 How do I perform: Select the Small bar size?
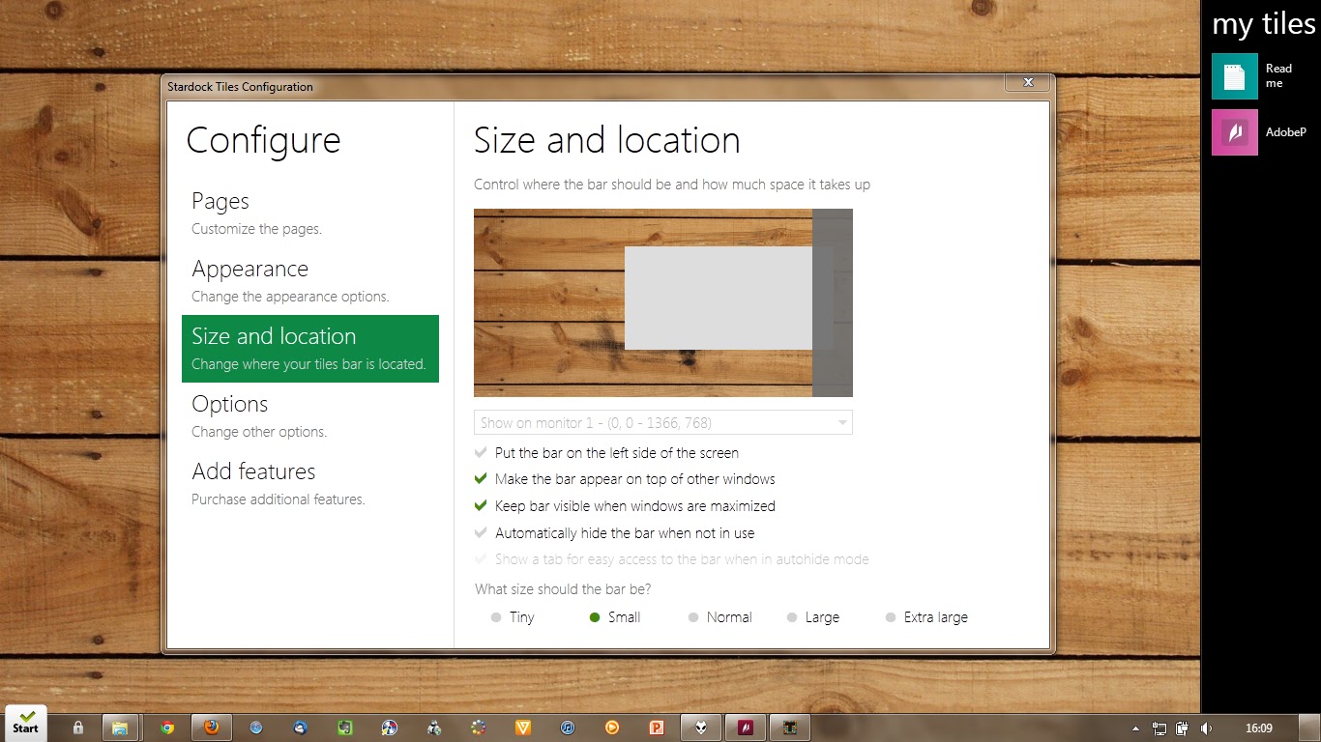click(x=615, y=617)
